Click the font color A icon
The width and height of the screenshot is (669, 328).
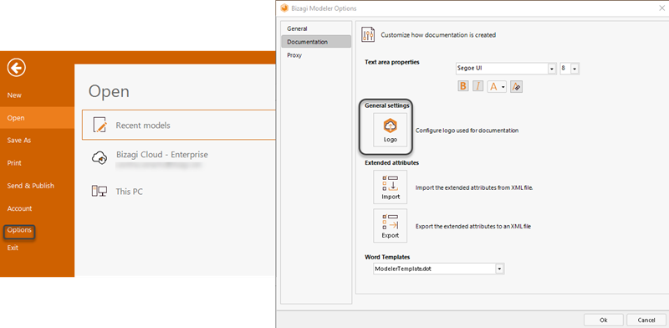click(493, 86)
